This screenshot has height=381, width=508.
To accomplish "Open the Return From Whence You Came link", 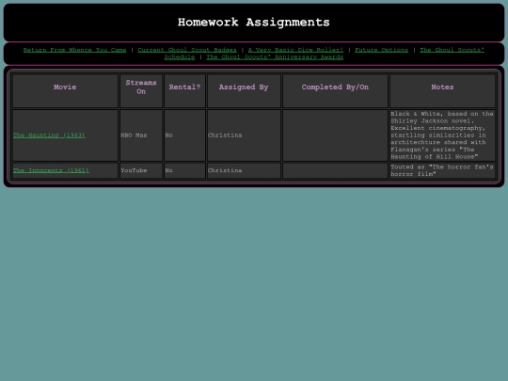I will tap(74, 50).
